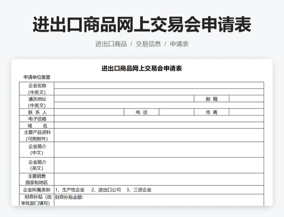Click the empty 企业简介 (英文) field
Image resolution: width=284 pixels, height=217 pixels.
[x=159, y=165]
